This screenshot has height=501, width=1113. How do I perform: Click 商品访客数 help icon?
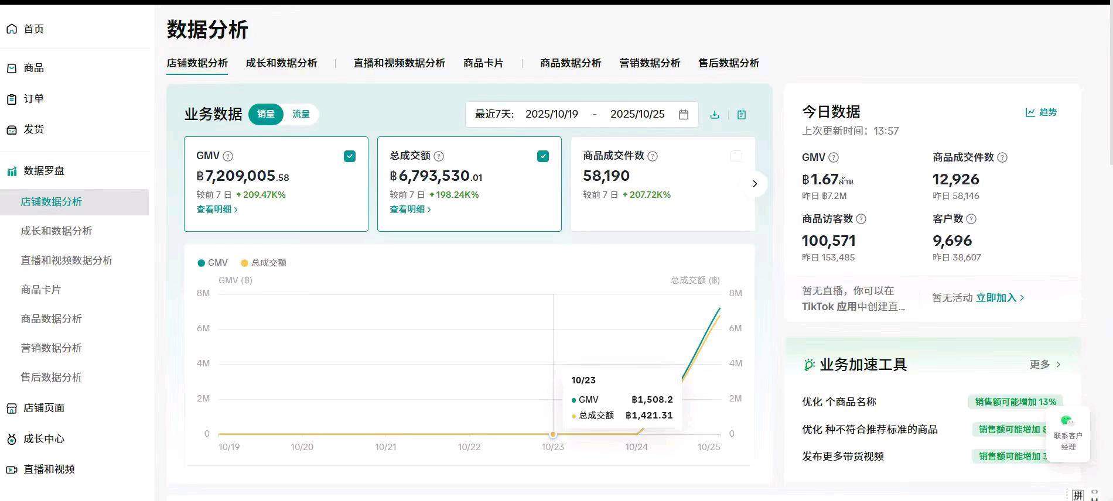click(861, 219)
